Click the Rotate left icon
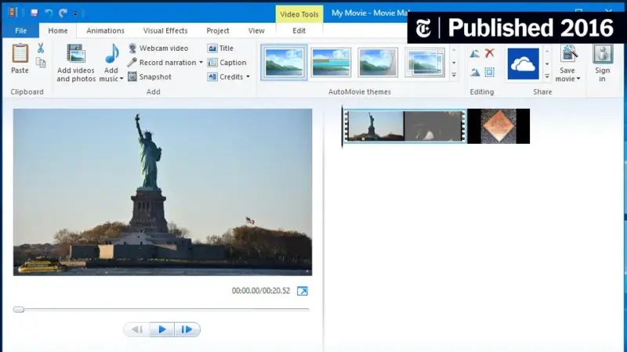This screenshot has height=352, width=627. point(475,53)
